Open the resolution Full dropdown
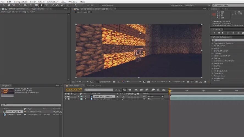The height and width of the screenshot is (137, 244). click(x=133, y=82)
